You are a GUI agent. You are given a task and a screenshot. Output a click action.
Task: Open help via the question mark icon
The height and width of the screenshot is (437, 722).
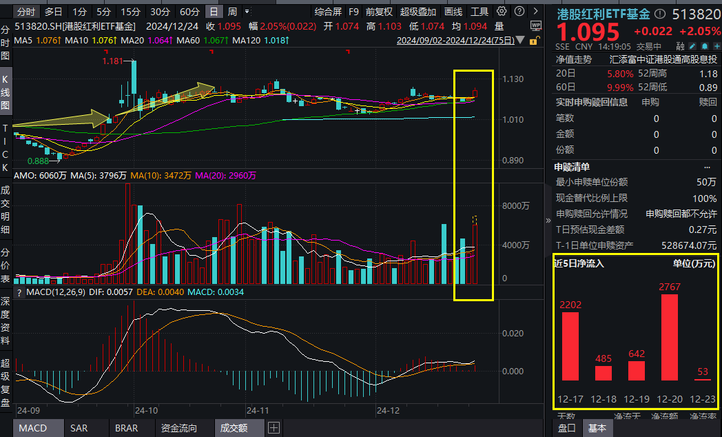tap(519, 12)
